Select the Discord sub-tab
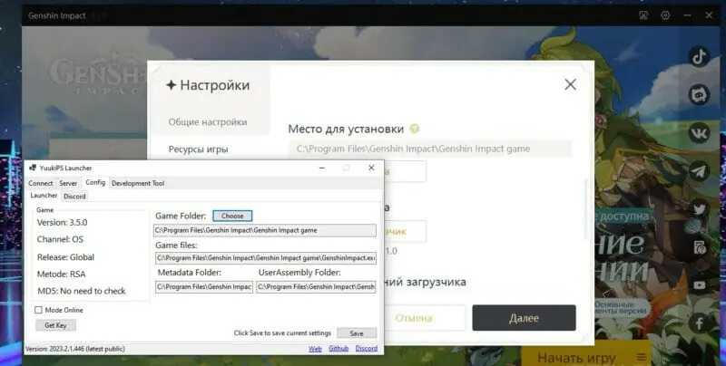 pos(74,197)
